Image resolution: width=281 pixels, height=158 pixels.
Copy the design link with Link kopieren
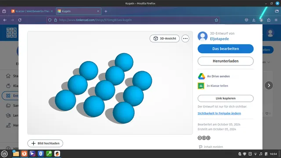(x=226, y=98)
